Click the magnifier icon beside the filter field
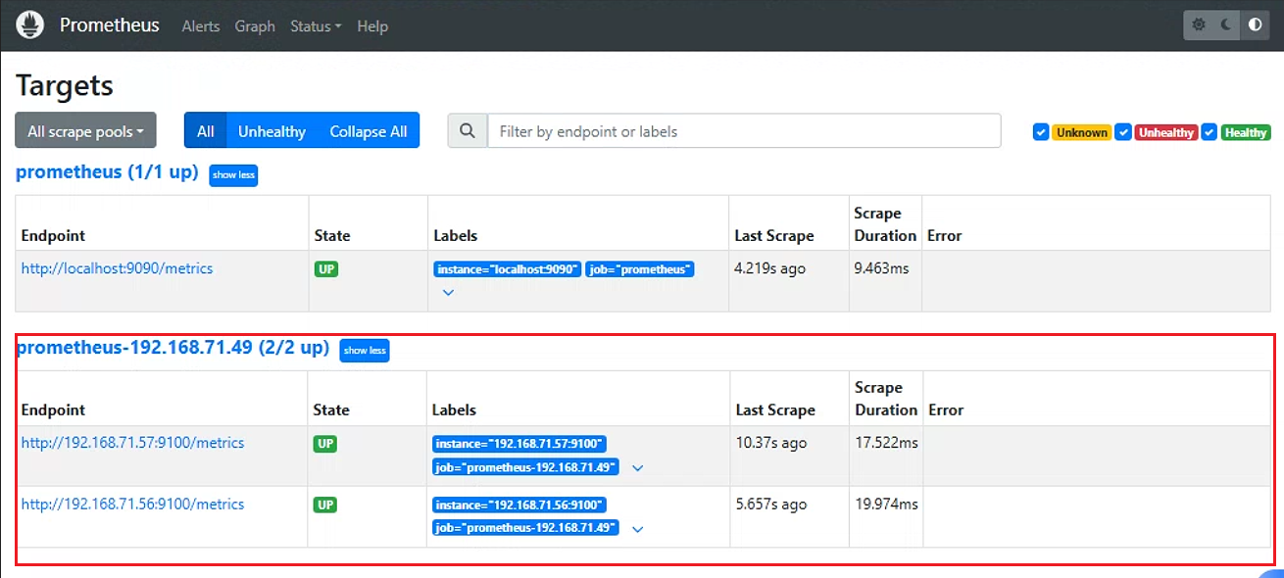This screenshot has width=1284, height=578. [468, 131]
